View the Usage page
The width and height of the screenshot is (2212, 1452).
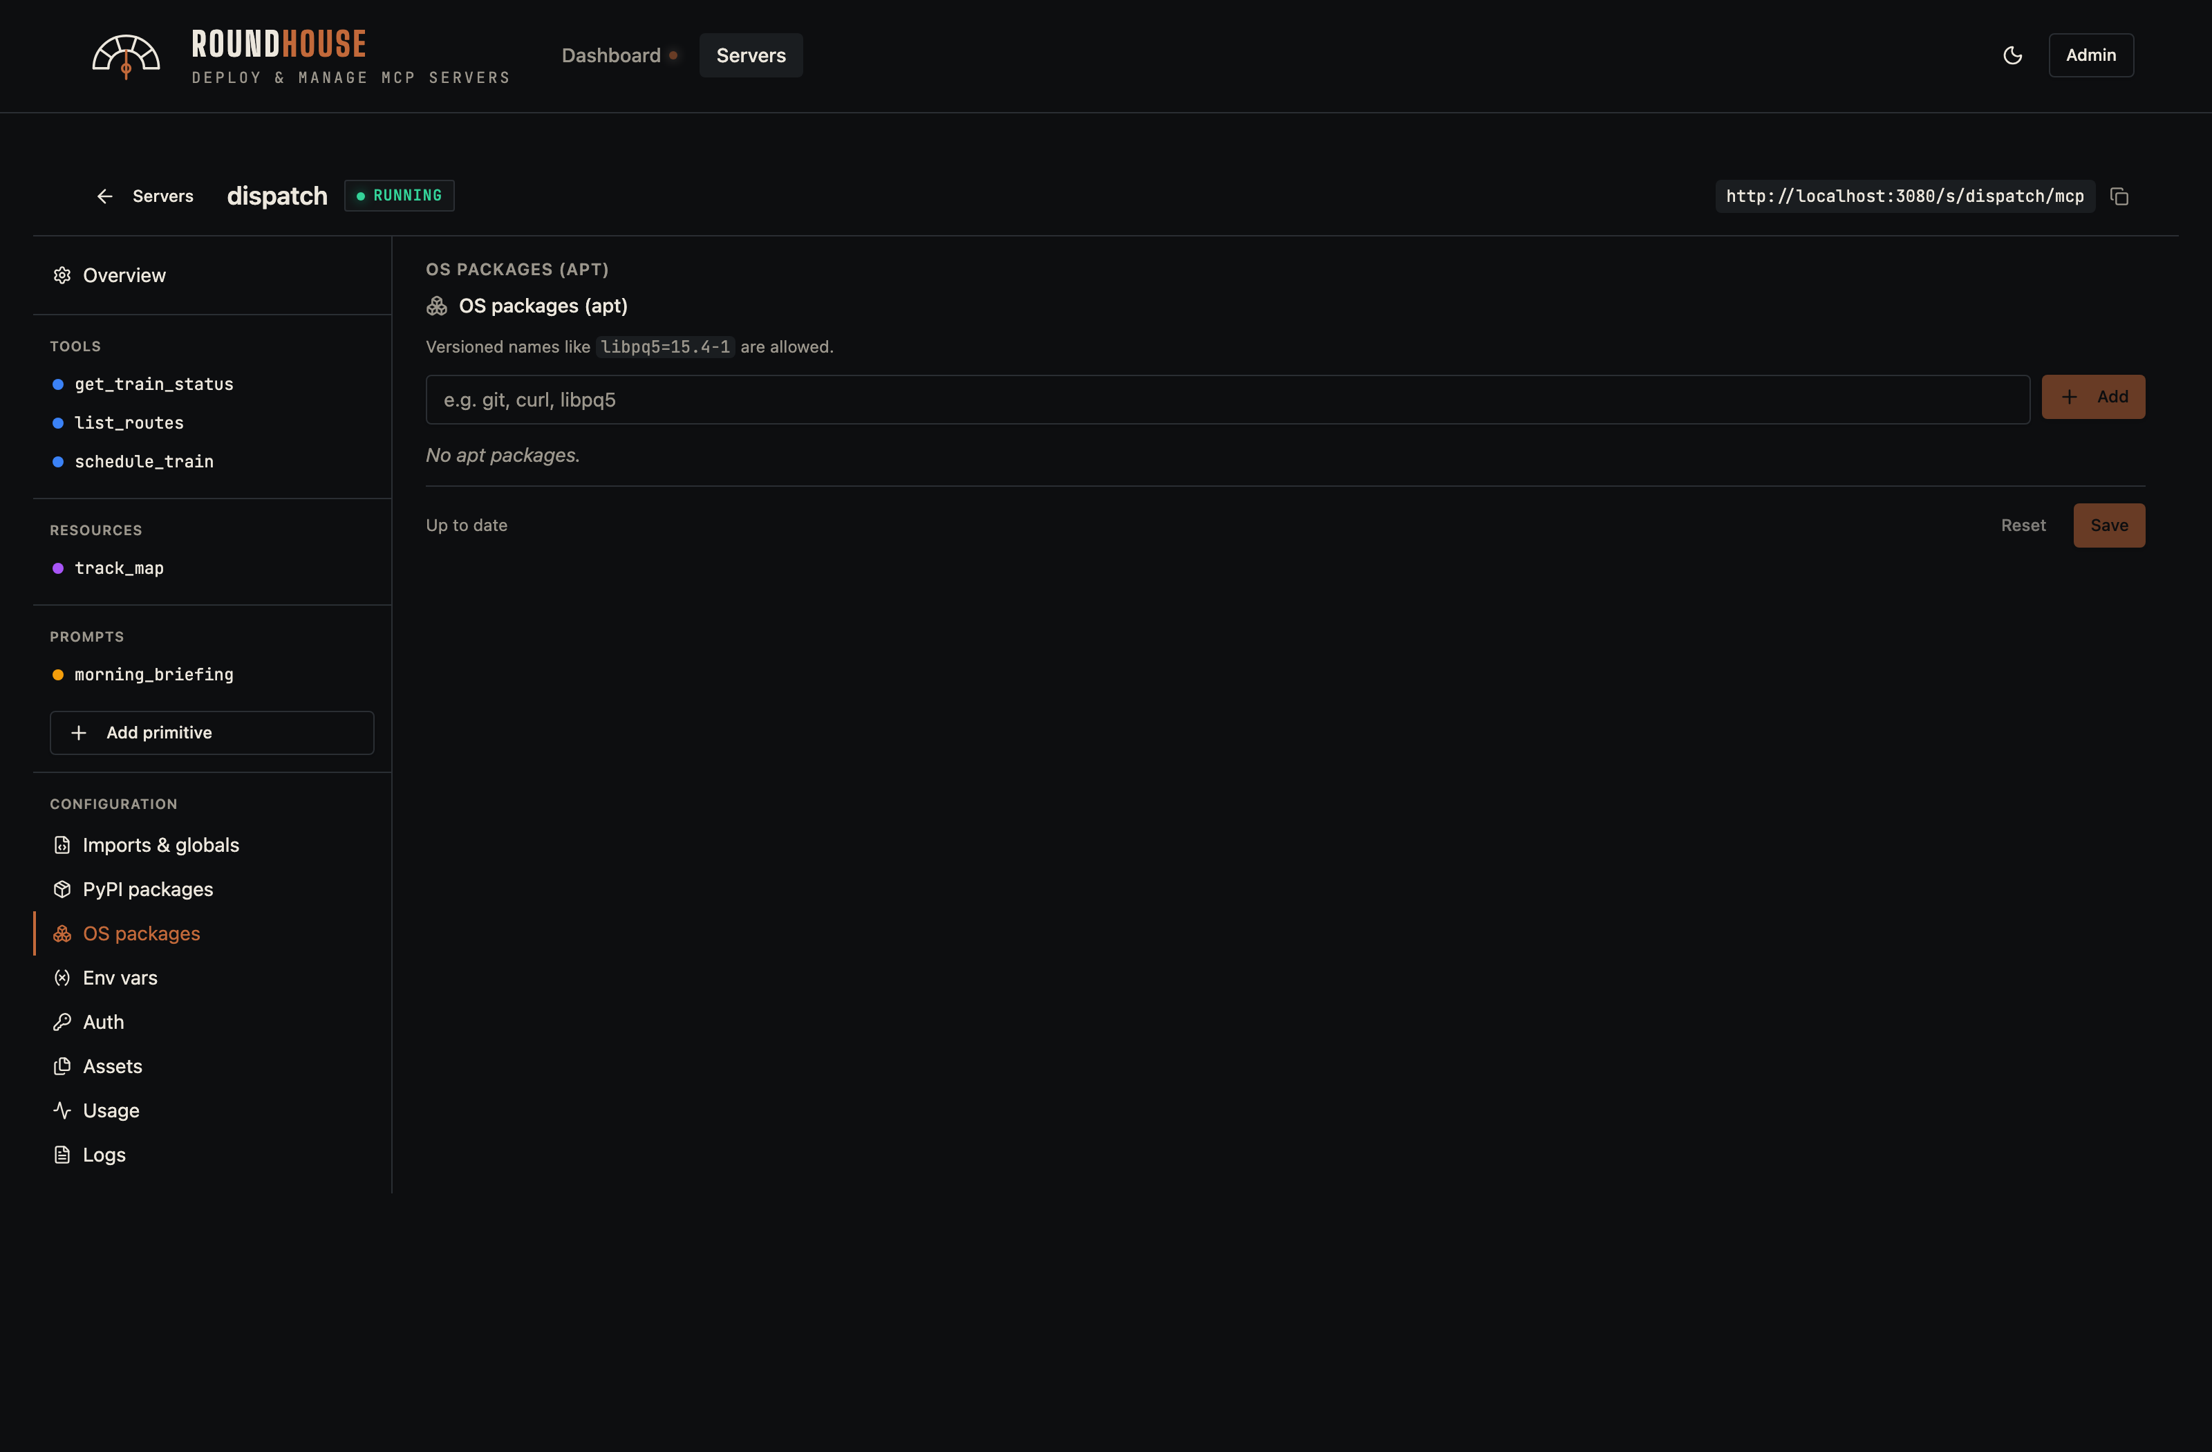pyautogui.click(x=212, y=1110)
